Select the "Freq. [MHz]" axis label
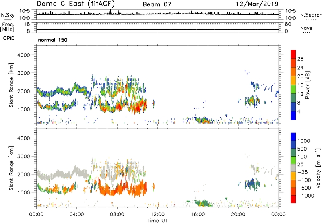Image resolution: width=322 pixels, height=223 pixels. (7, 27)
